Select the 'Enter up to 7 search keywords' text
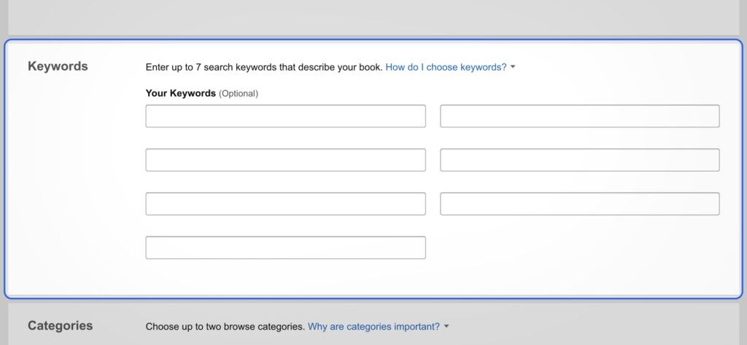This screenshot has height=345, width=747. [211, 67]
